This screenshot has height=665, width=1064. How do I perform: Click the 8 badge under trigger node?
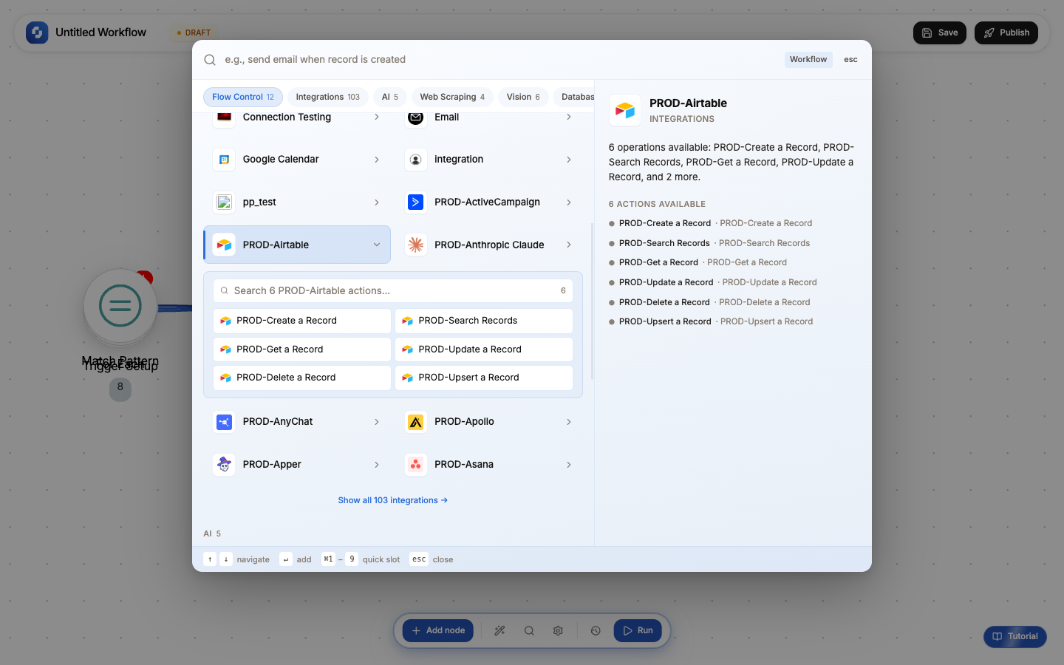click(x=120, y=388)
